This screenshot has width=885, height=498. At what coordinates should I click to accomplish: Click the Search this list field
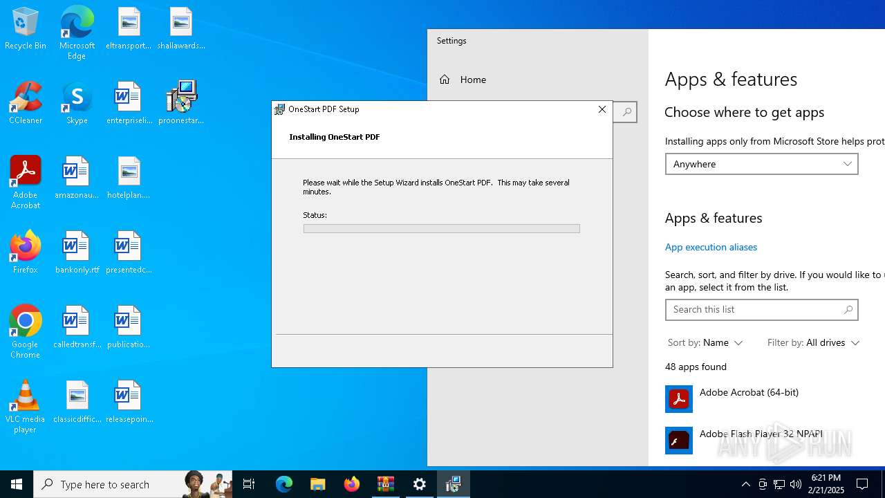pos(761,310)
